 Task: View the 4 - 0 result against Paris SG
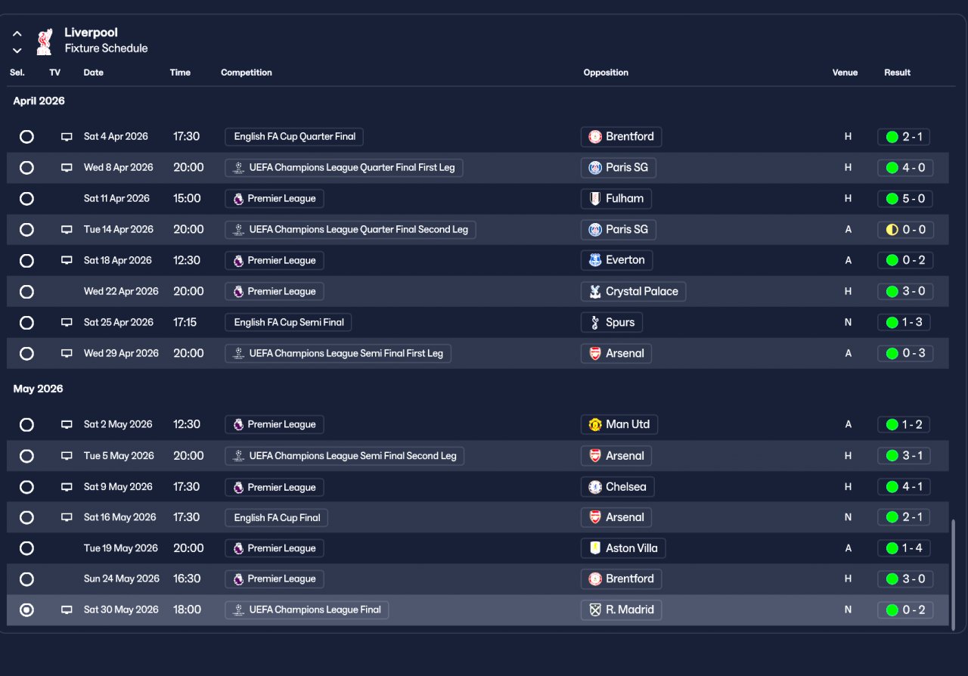tap(905, 168)
